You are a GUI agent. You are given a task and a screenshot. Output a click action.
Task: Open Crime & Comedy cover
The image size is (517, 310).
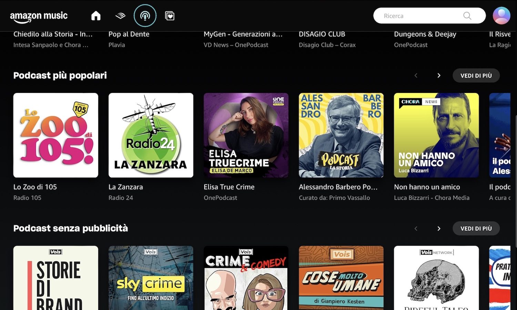tap(246, 278)
